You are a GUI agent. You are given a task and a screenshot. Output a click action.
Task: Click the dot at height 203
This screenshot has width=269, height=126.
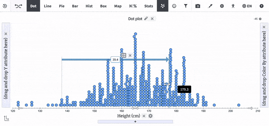pos(239,105)
